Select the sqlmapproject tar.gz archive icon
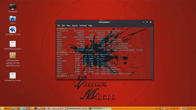196x110 pixels. pyautogui.click(x=13, y=55)
